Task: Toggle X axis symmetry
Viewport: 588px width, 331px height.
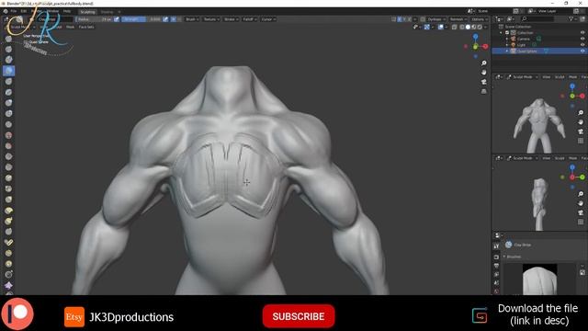Action: (400, 19)
